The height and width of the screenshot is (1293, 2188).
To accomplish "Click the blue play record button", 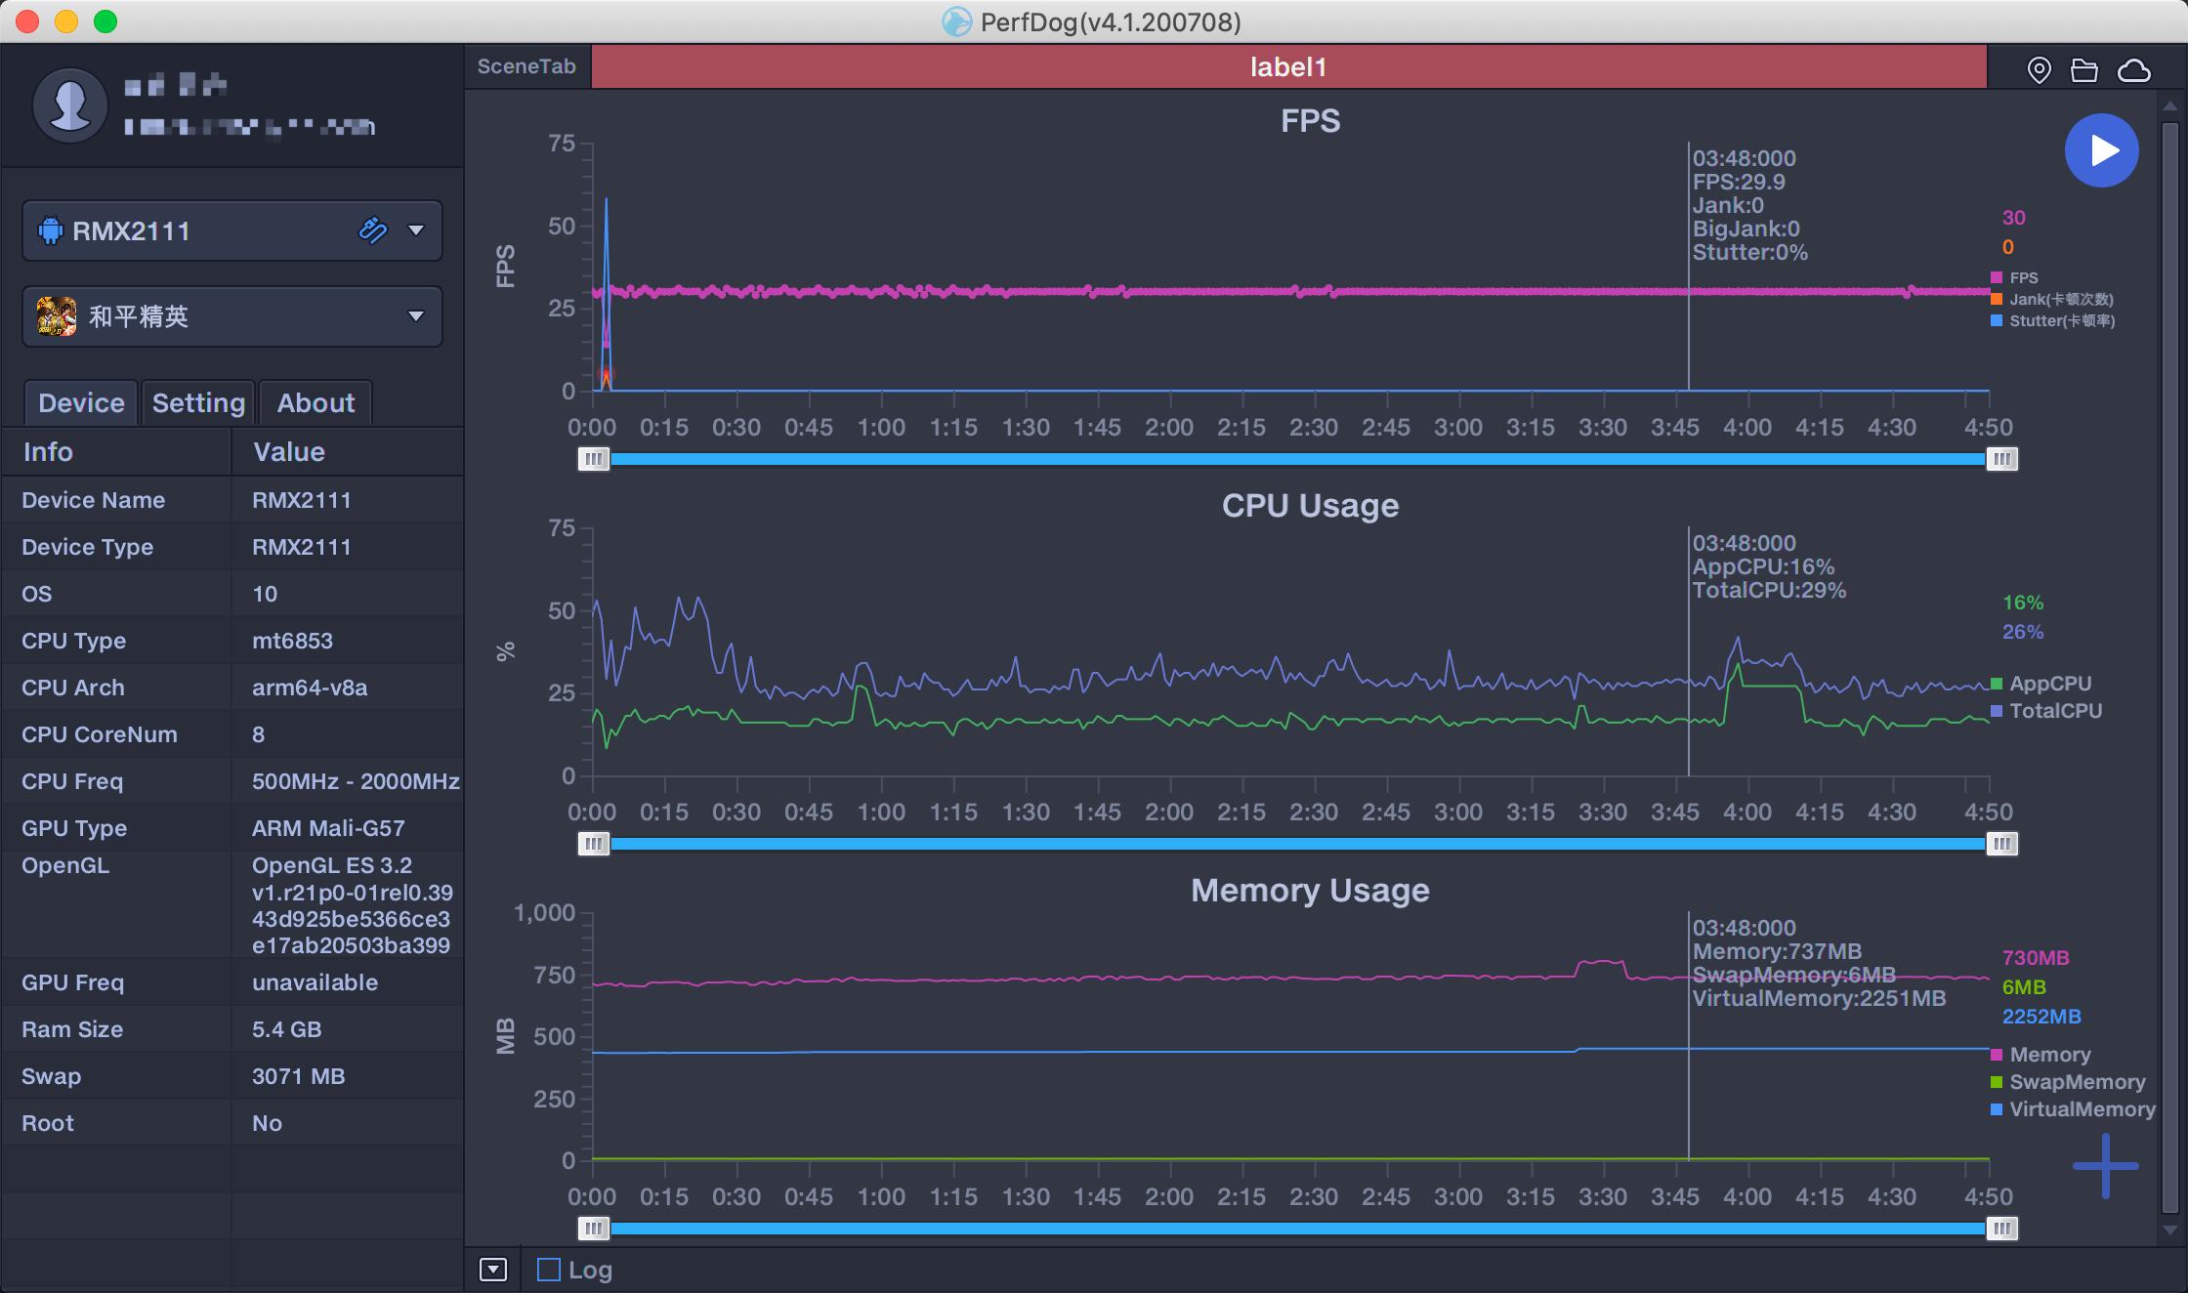I will point(2101,150).
